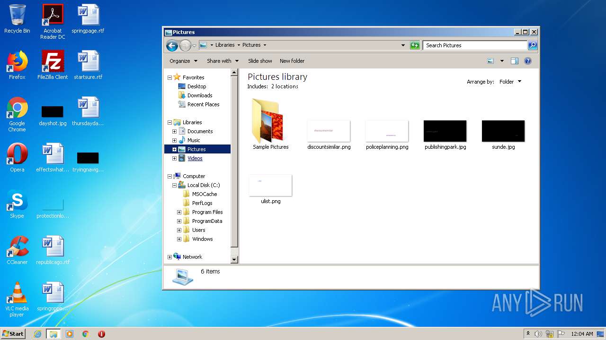The image size is (606, 340).
Task: Select the Acrobat Reader DC shortcut
Action: point(53,22)
